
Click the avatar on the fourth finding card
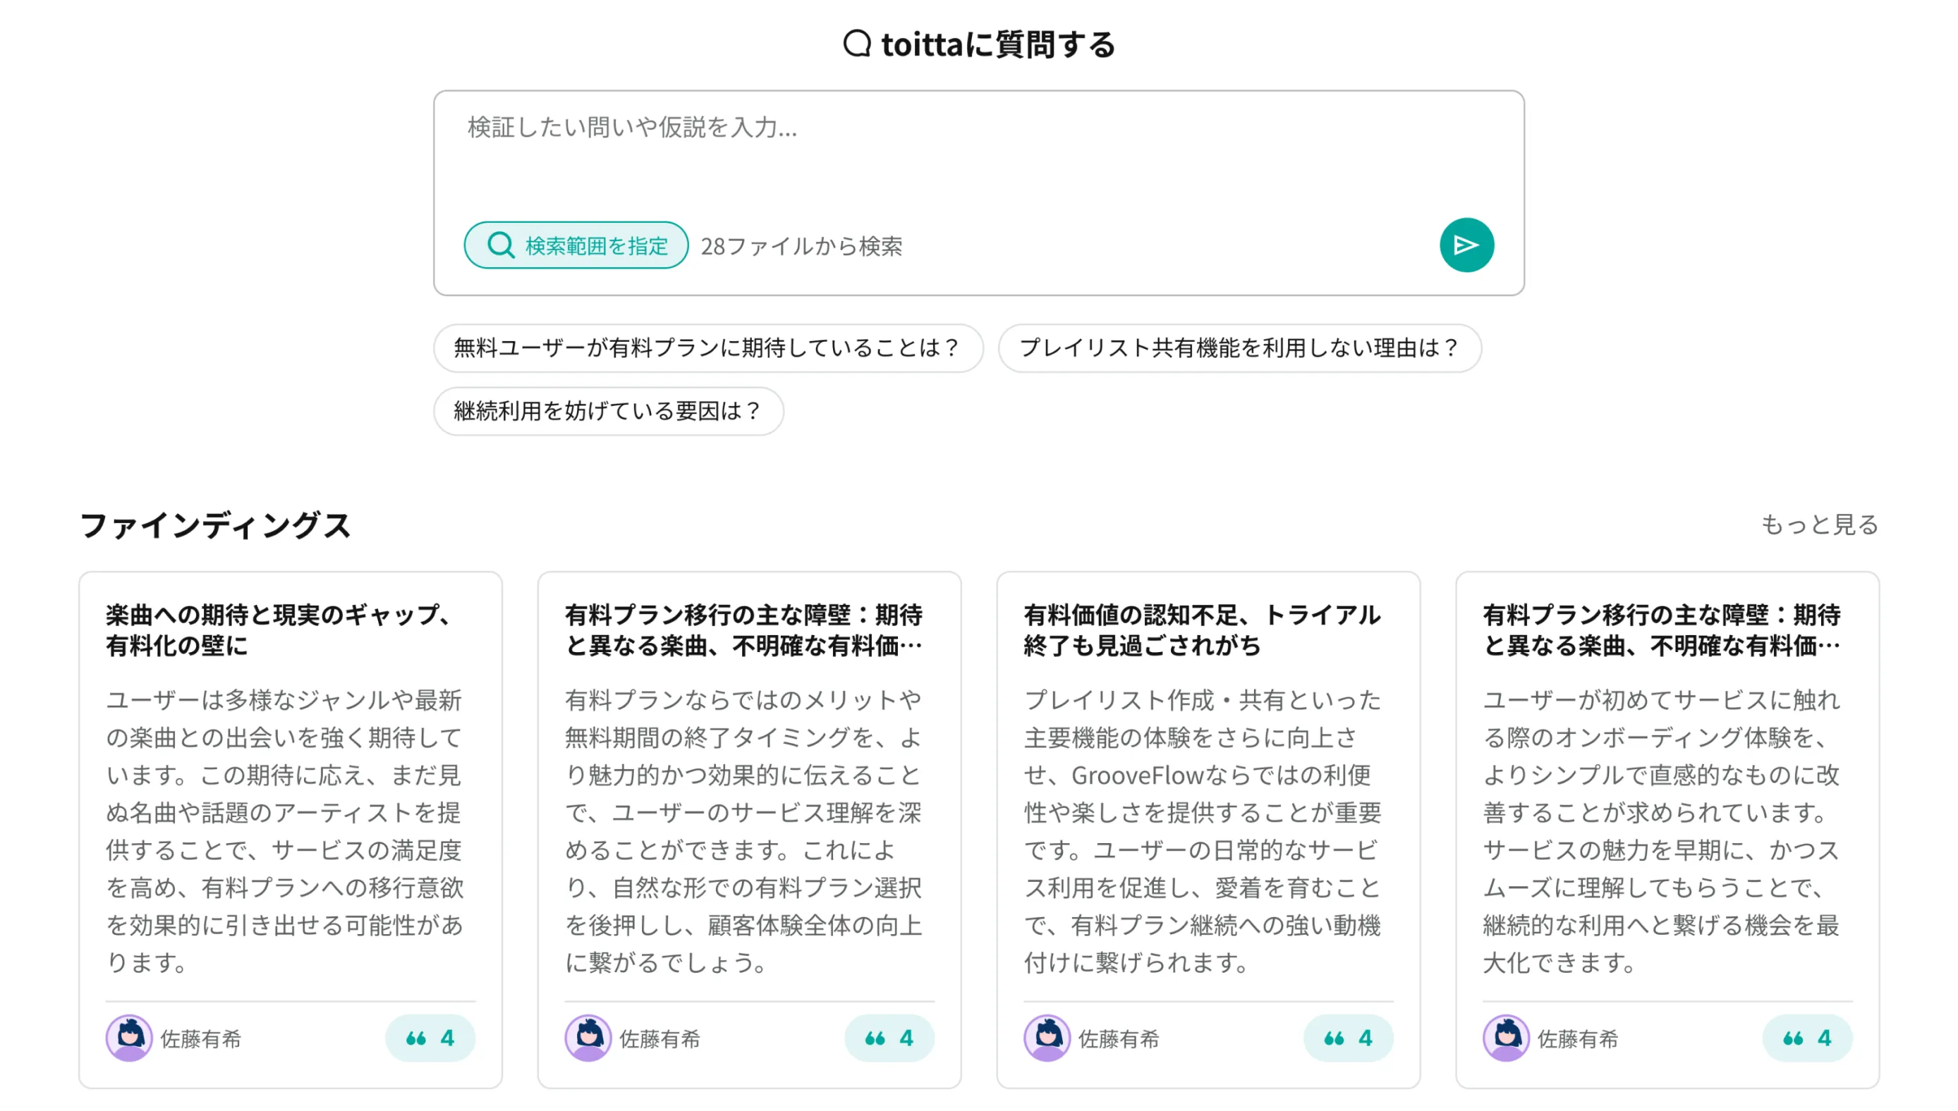coord(1505,1038)
